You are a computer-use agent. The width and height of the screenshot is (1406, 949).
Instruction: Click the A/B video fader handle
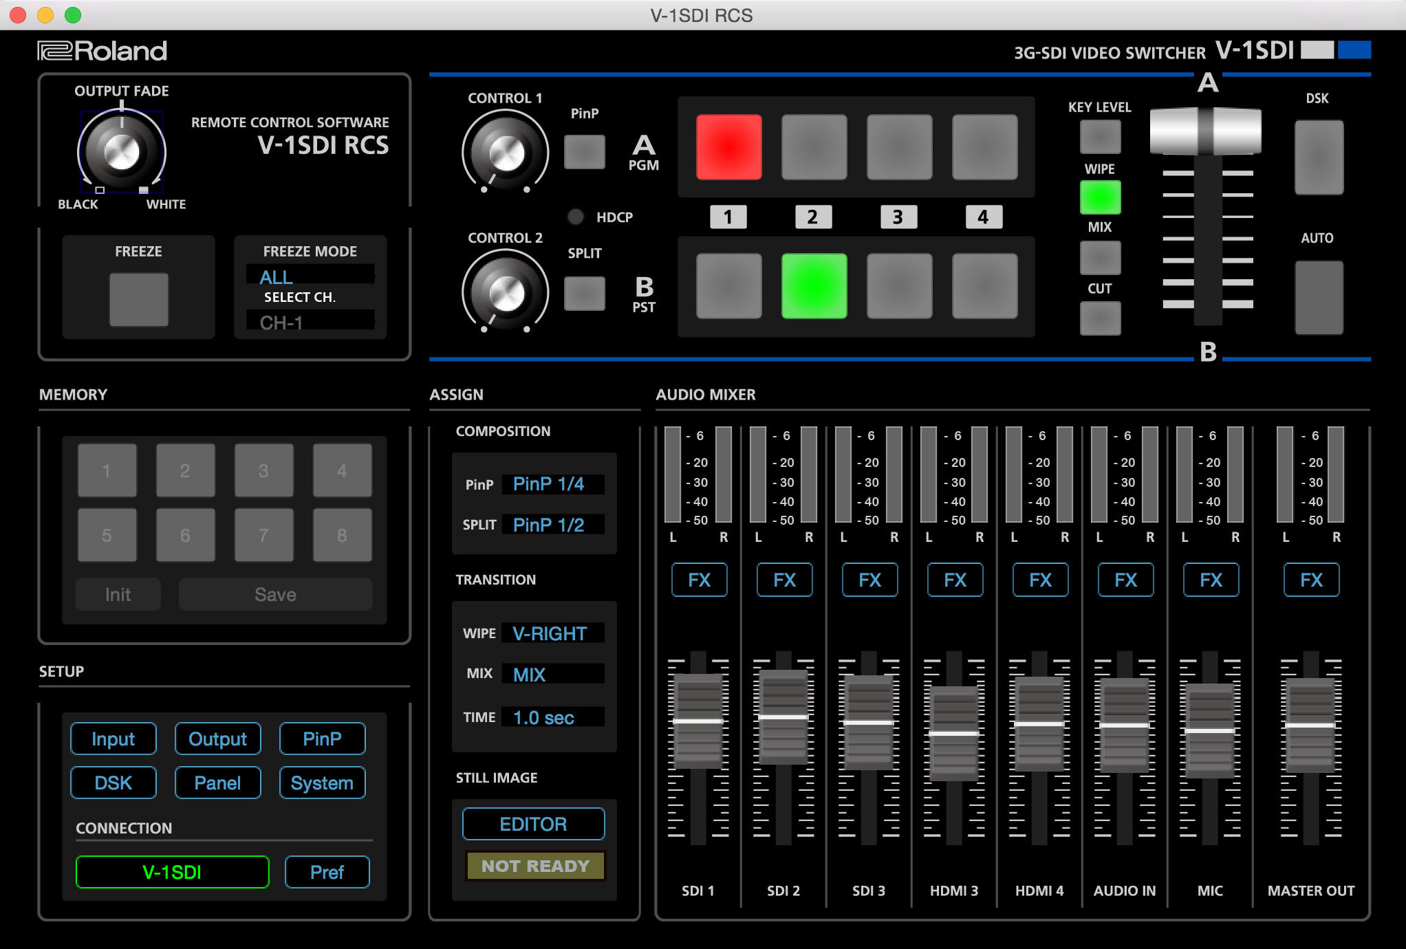1205,131
